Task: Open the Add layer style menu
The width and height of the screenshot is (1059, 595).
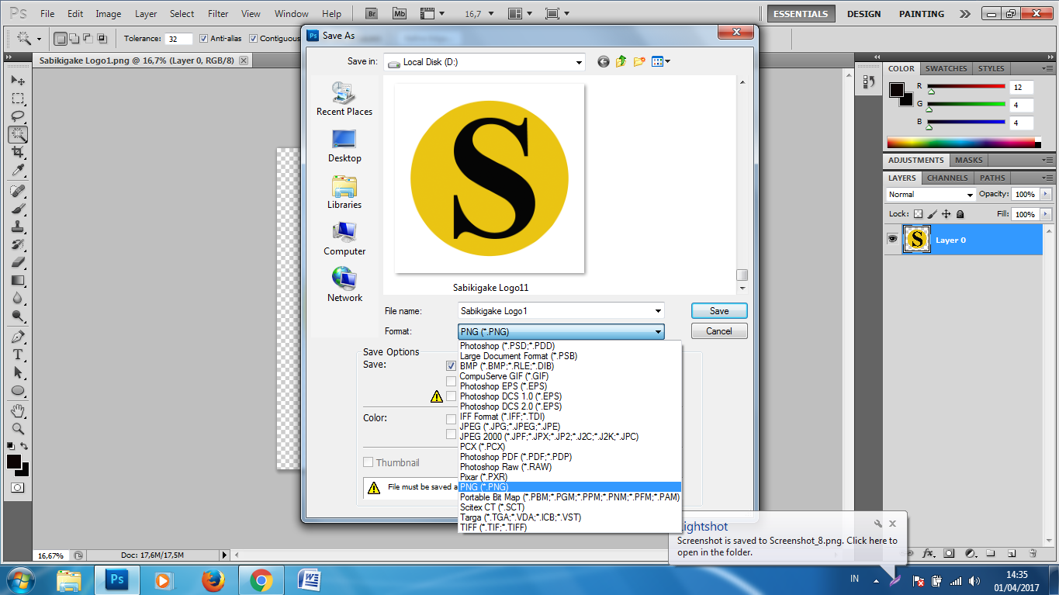Action: [x=928, y=554]
